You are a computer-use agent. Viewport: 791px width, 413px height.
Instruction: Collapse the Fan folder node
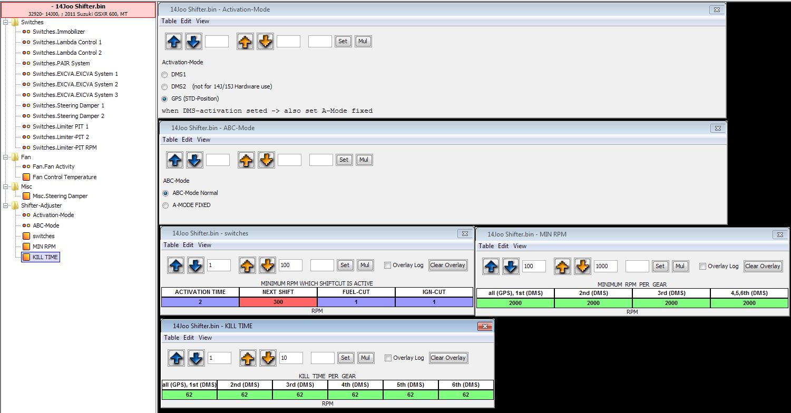6,158
